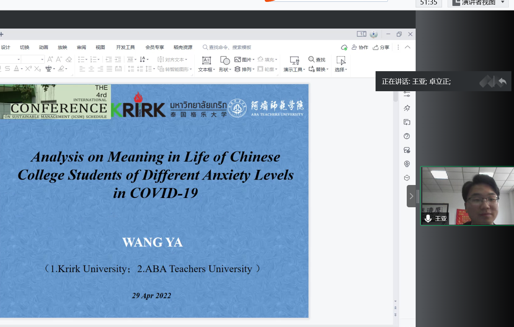Toggle strikethrough text formatting
Viewport: 514px width, 327px height.
7,69
